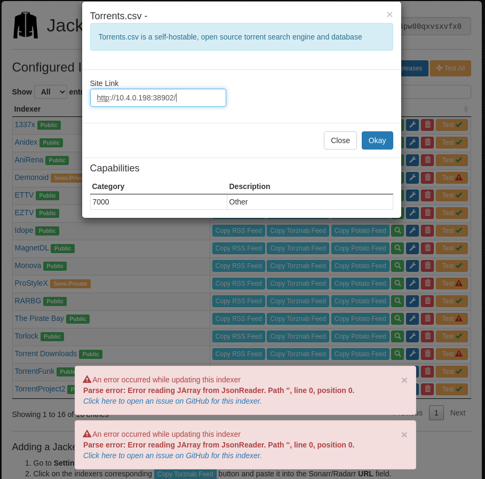The height and width of the screenshot is (479, 485).
Task: Open the wrench configuration icon for Idope
Action: click(412, 231)
